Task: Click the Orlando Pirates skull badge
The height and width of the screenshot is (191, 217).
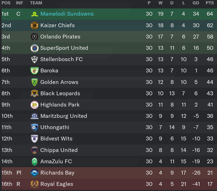Action: [34, 37]
